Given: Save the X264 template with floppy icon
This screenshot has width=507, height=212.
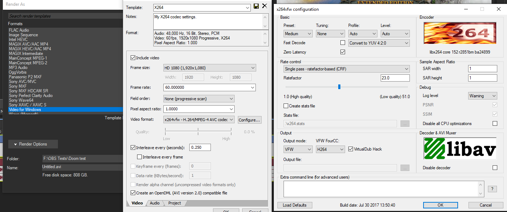Looking at the screenshot, I should [256, 6].
